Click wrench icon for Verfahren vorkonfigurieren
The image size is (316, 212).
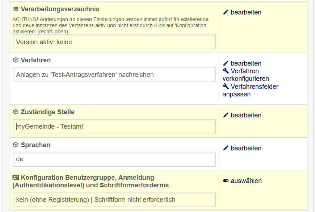coord(226,71)
